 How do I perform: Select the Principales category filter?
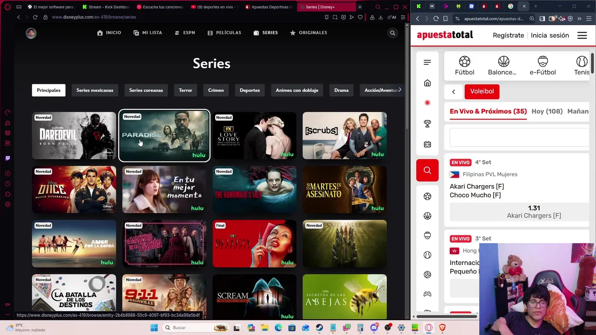click(x=48, y=90)
